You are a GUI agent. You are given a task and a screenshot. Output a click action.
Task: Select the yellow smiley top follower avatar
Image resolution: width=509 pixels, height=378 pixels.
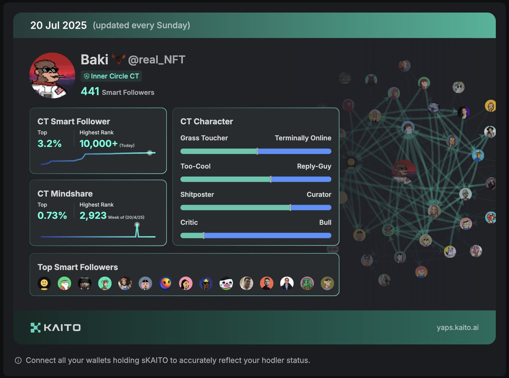coord(44,283)
